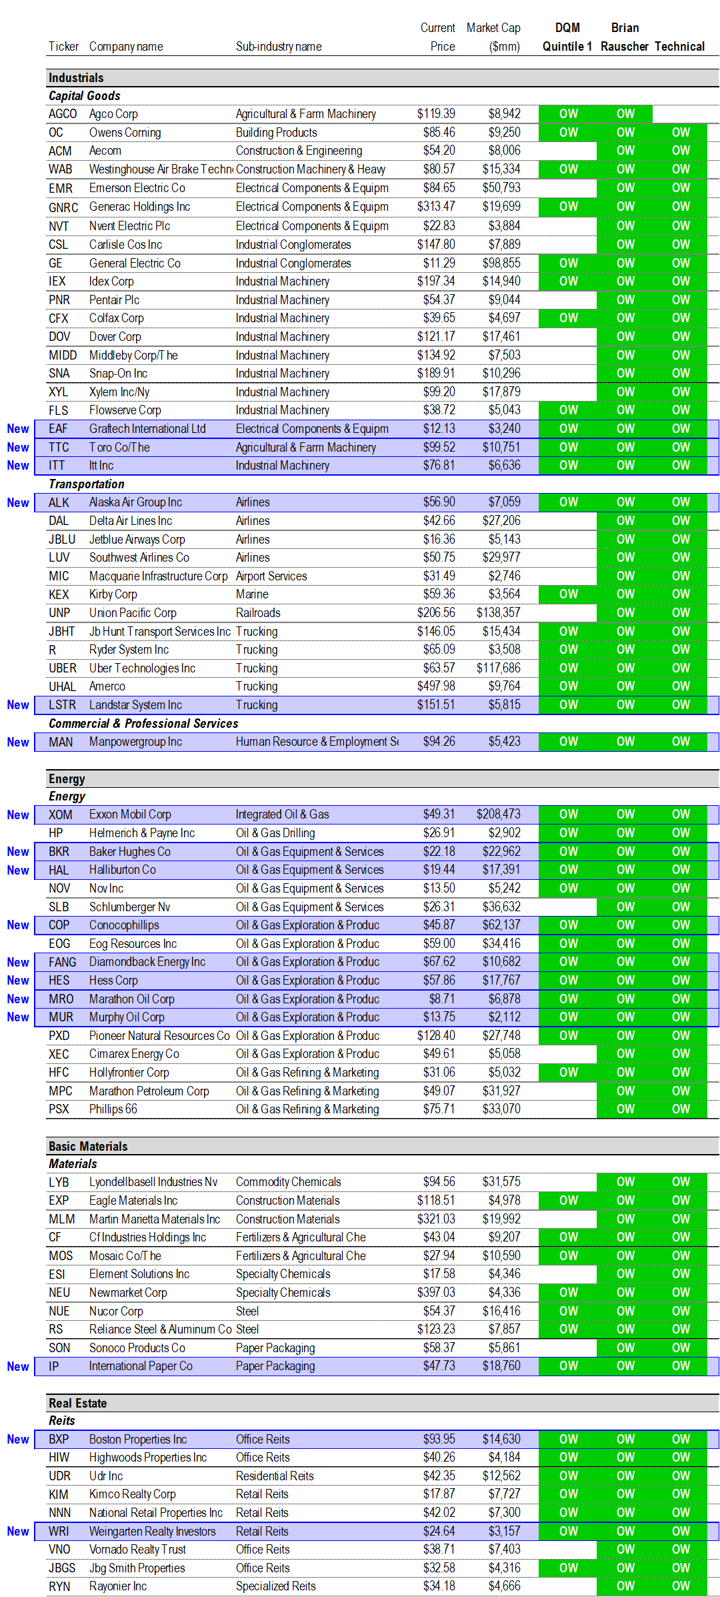Viewport: 720px width, 1597px height.
Task: Select Commercial & Professional Services subheading
Action: (x=143, y=724)
